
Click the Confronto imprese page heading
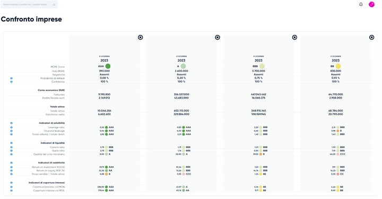[31, 19]
